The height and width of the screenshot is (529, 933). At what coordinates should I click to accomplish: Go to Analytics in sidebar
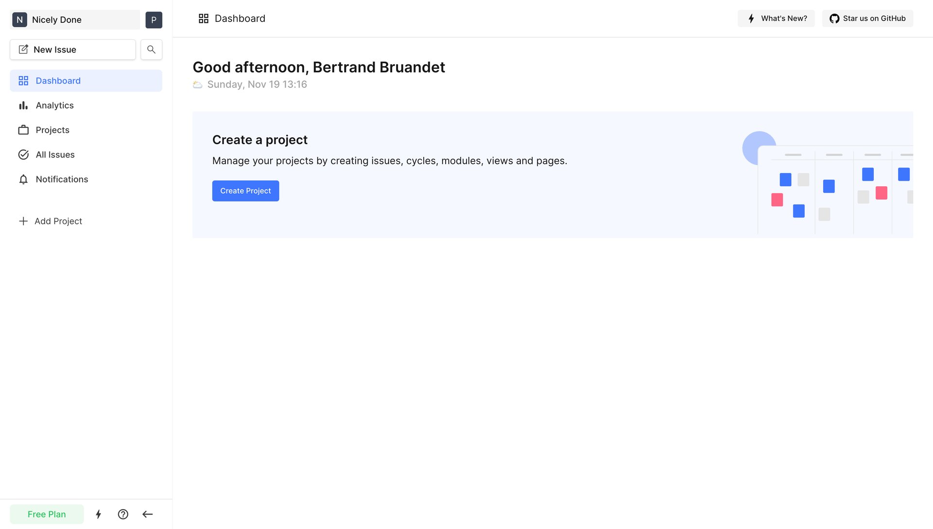click(54, 105)
